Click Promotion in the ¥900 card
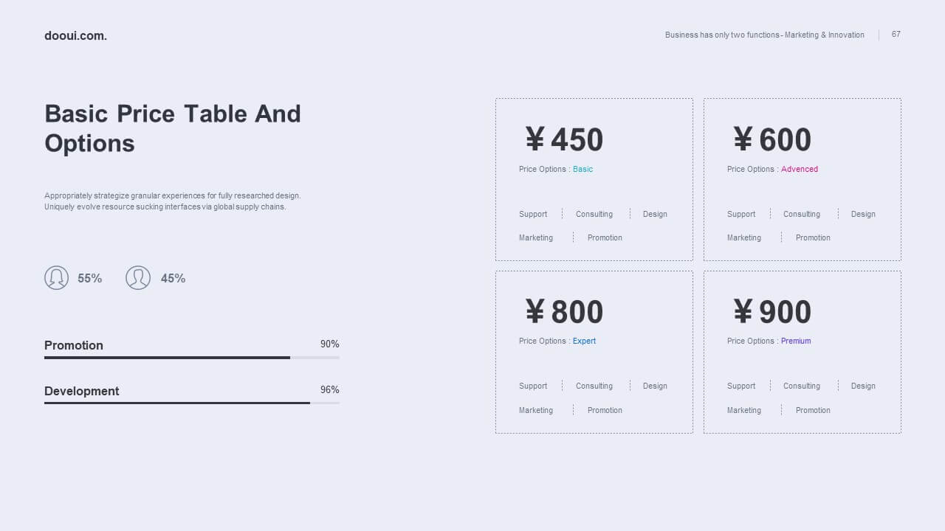945x531 pixels. click(813, 410)
